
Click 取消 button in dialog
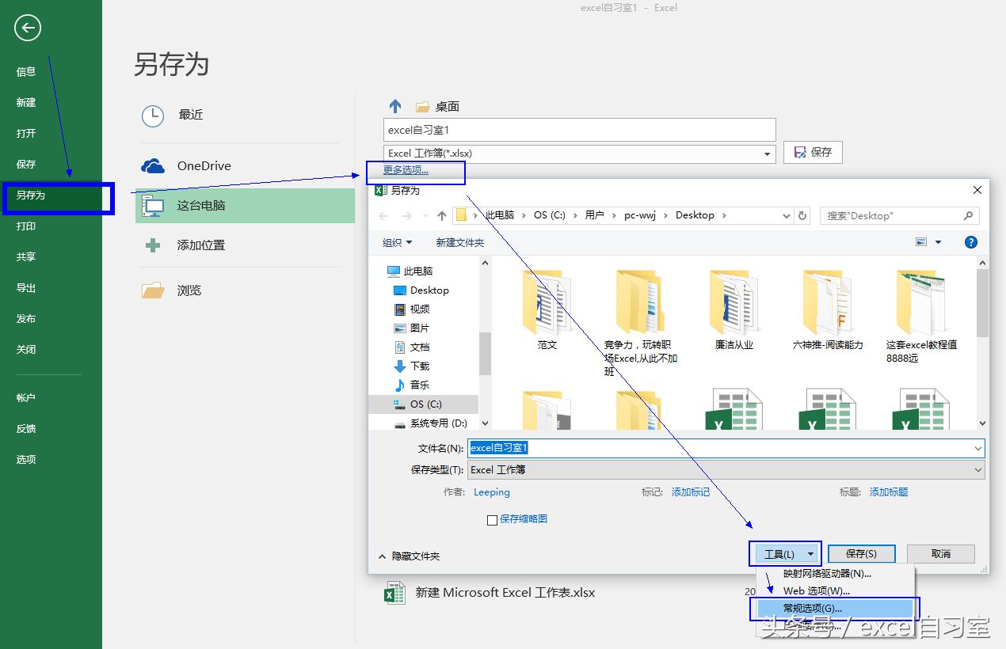[941, 554]
